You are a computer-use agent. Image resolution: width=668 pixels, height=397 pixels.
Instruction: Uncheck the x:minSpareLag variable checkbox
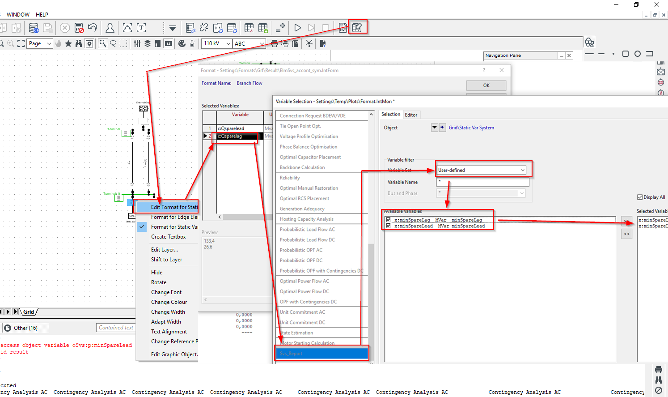tap(388, 220)
